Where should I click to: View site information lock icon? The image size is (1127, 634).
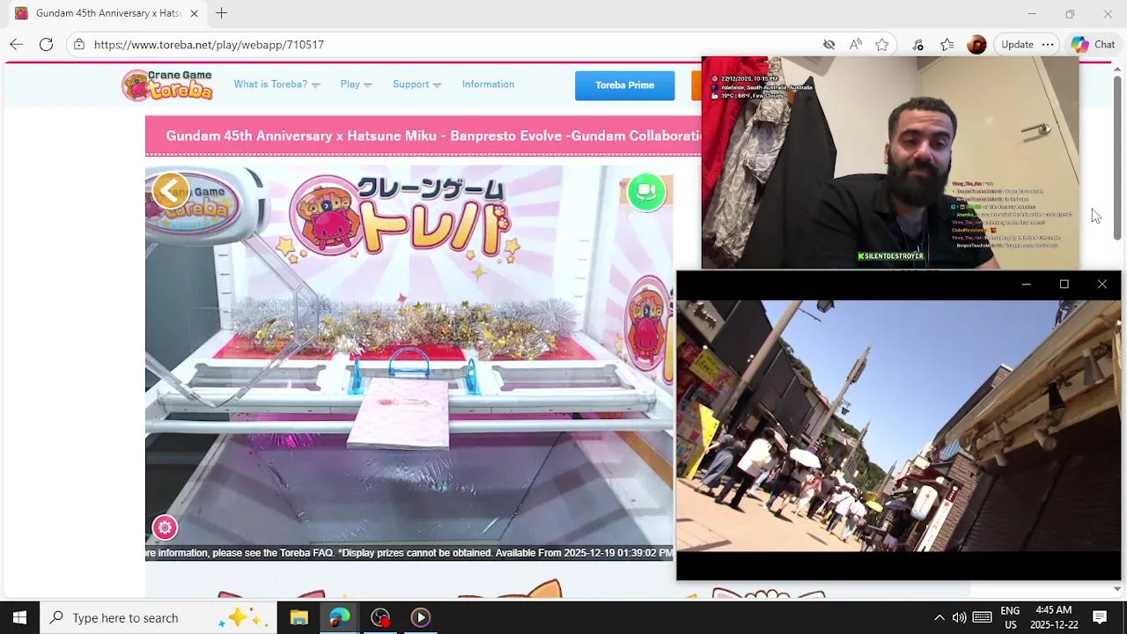[79, 44]
